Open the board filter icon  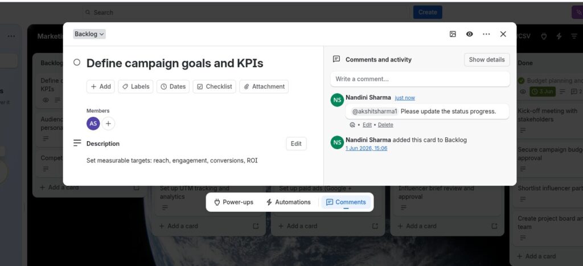(x=574, y=36)
